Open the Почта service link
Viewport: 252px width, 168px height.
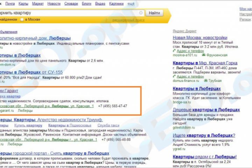(x=10, y=3)
